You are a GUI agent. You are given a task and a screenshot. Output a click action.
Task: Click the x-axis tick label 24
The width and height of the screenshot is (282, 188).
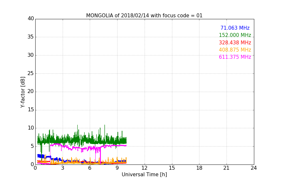click(254, 168)
